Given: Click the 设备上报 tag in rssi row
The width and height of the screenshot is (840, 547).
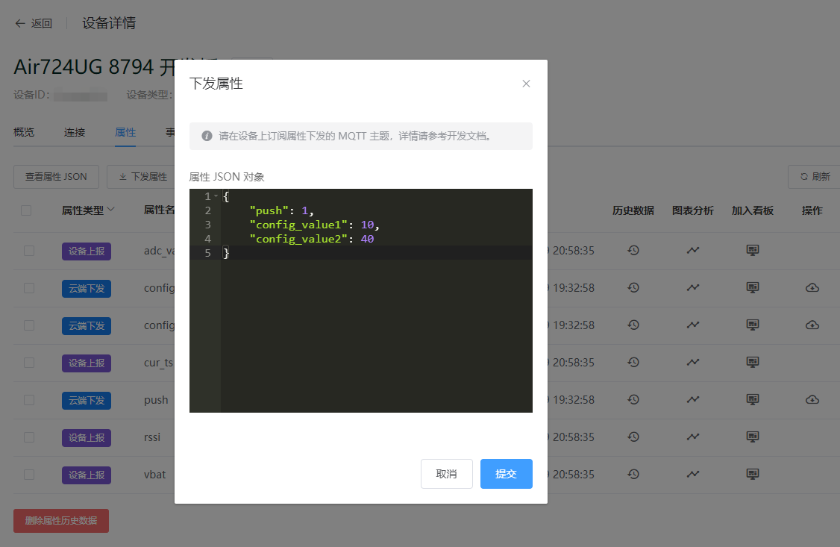Looking at the screenshot, I should tap(87, 438).
